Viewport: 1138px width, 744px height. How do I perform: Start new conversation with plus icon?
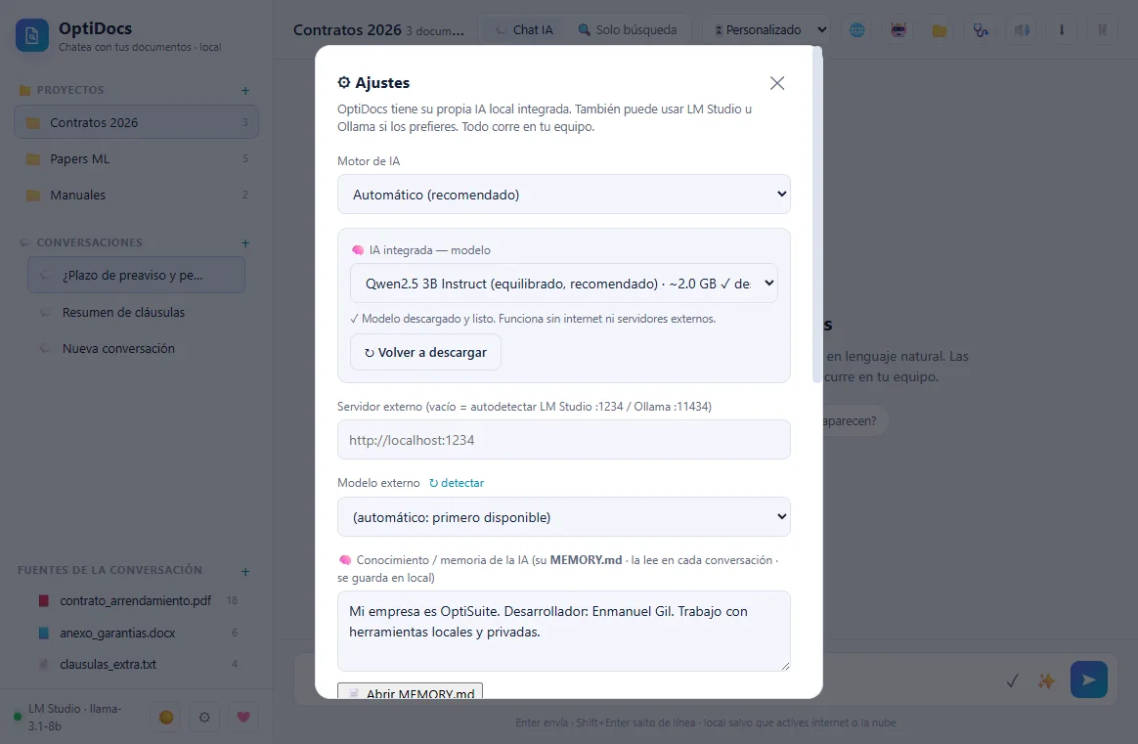coord(245,243)
